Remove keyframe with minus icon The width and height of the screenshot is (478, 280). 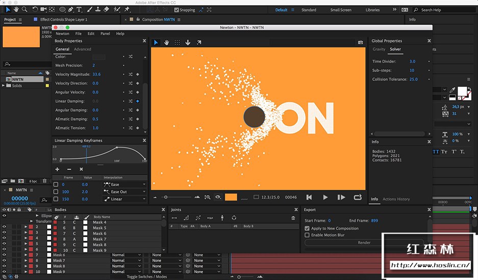69,169
